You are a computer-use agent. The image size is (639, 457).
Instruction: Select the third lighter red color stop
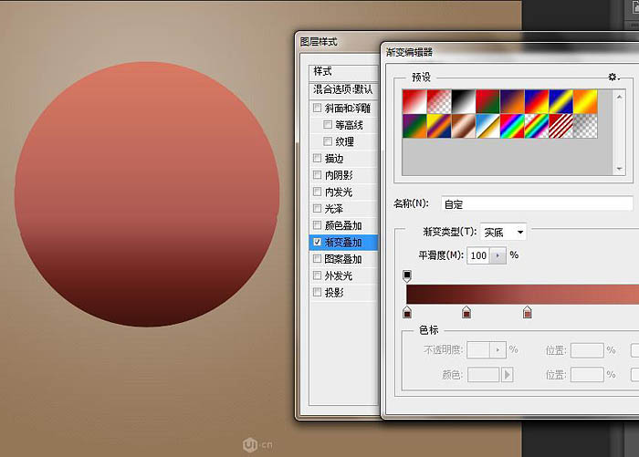point(527,313)
